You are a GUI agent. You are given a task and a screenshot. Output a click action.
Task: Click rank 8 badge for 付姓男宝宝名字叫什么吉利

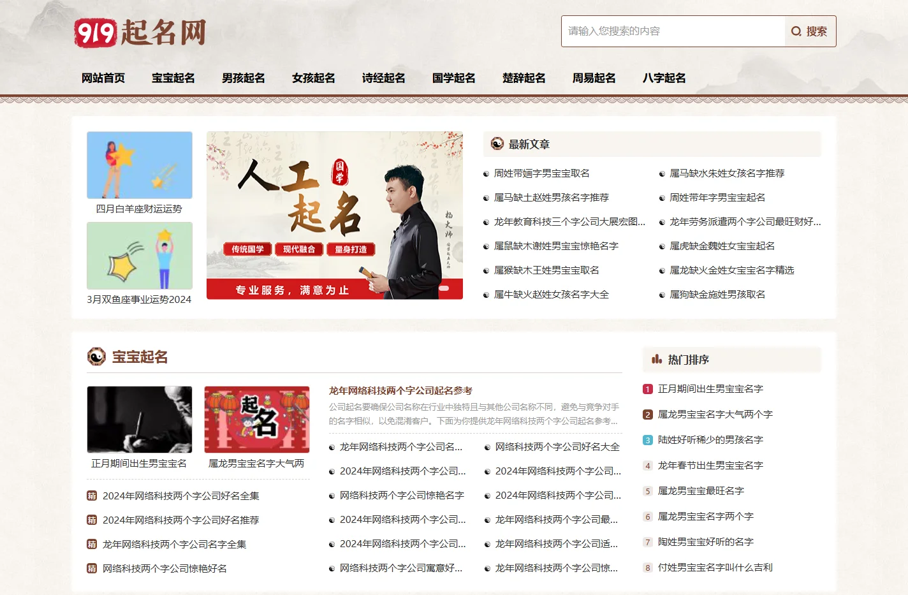648,568
